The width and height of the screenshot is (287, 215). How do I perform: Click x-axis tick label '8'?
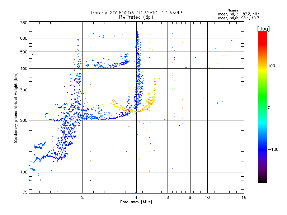[190, 197]
